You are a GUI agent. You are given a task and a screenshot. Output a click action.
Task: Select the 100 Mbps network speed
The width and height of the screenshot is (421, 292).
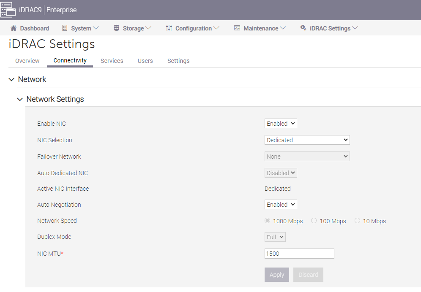click(x=314, y=221)
